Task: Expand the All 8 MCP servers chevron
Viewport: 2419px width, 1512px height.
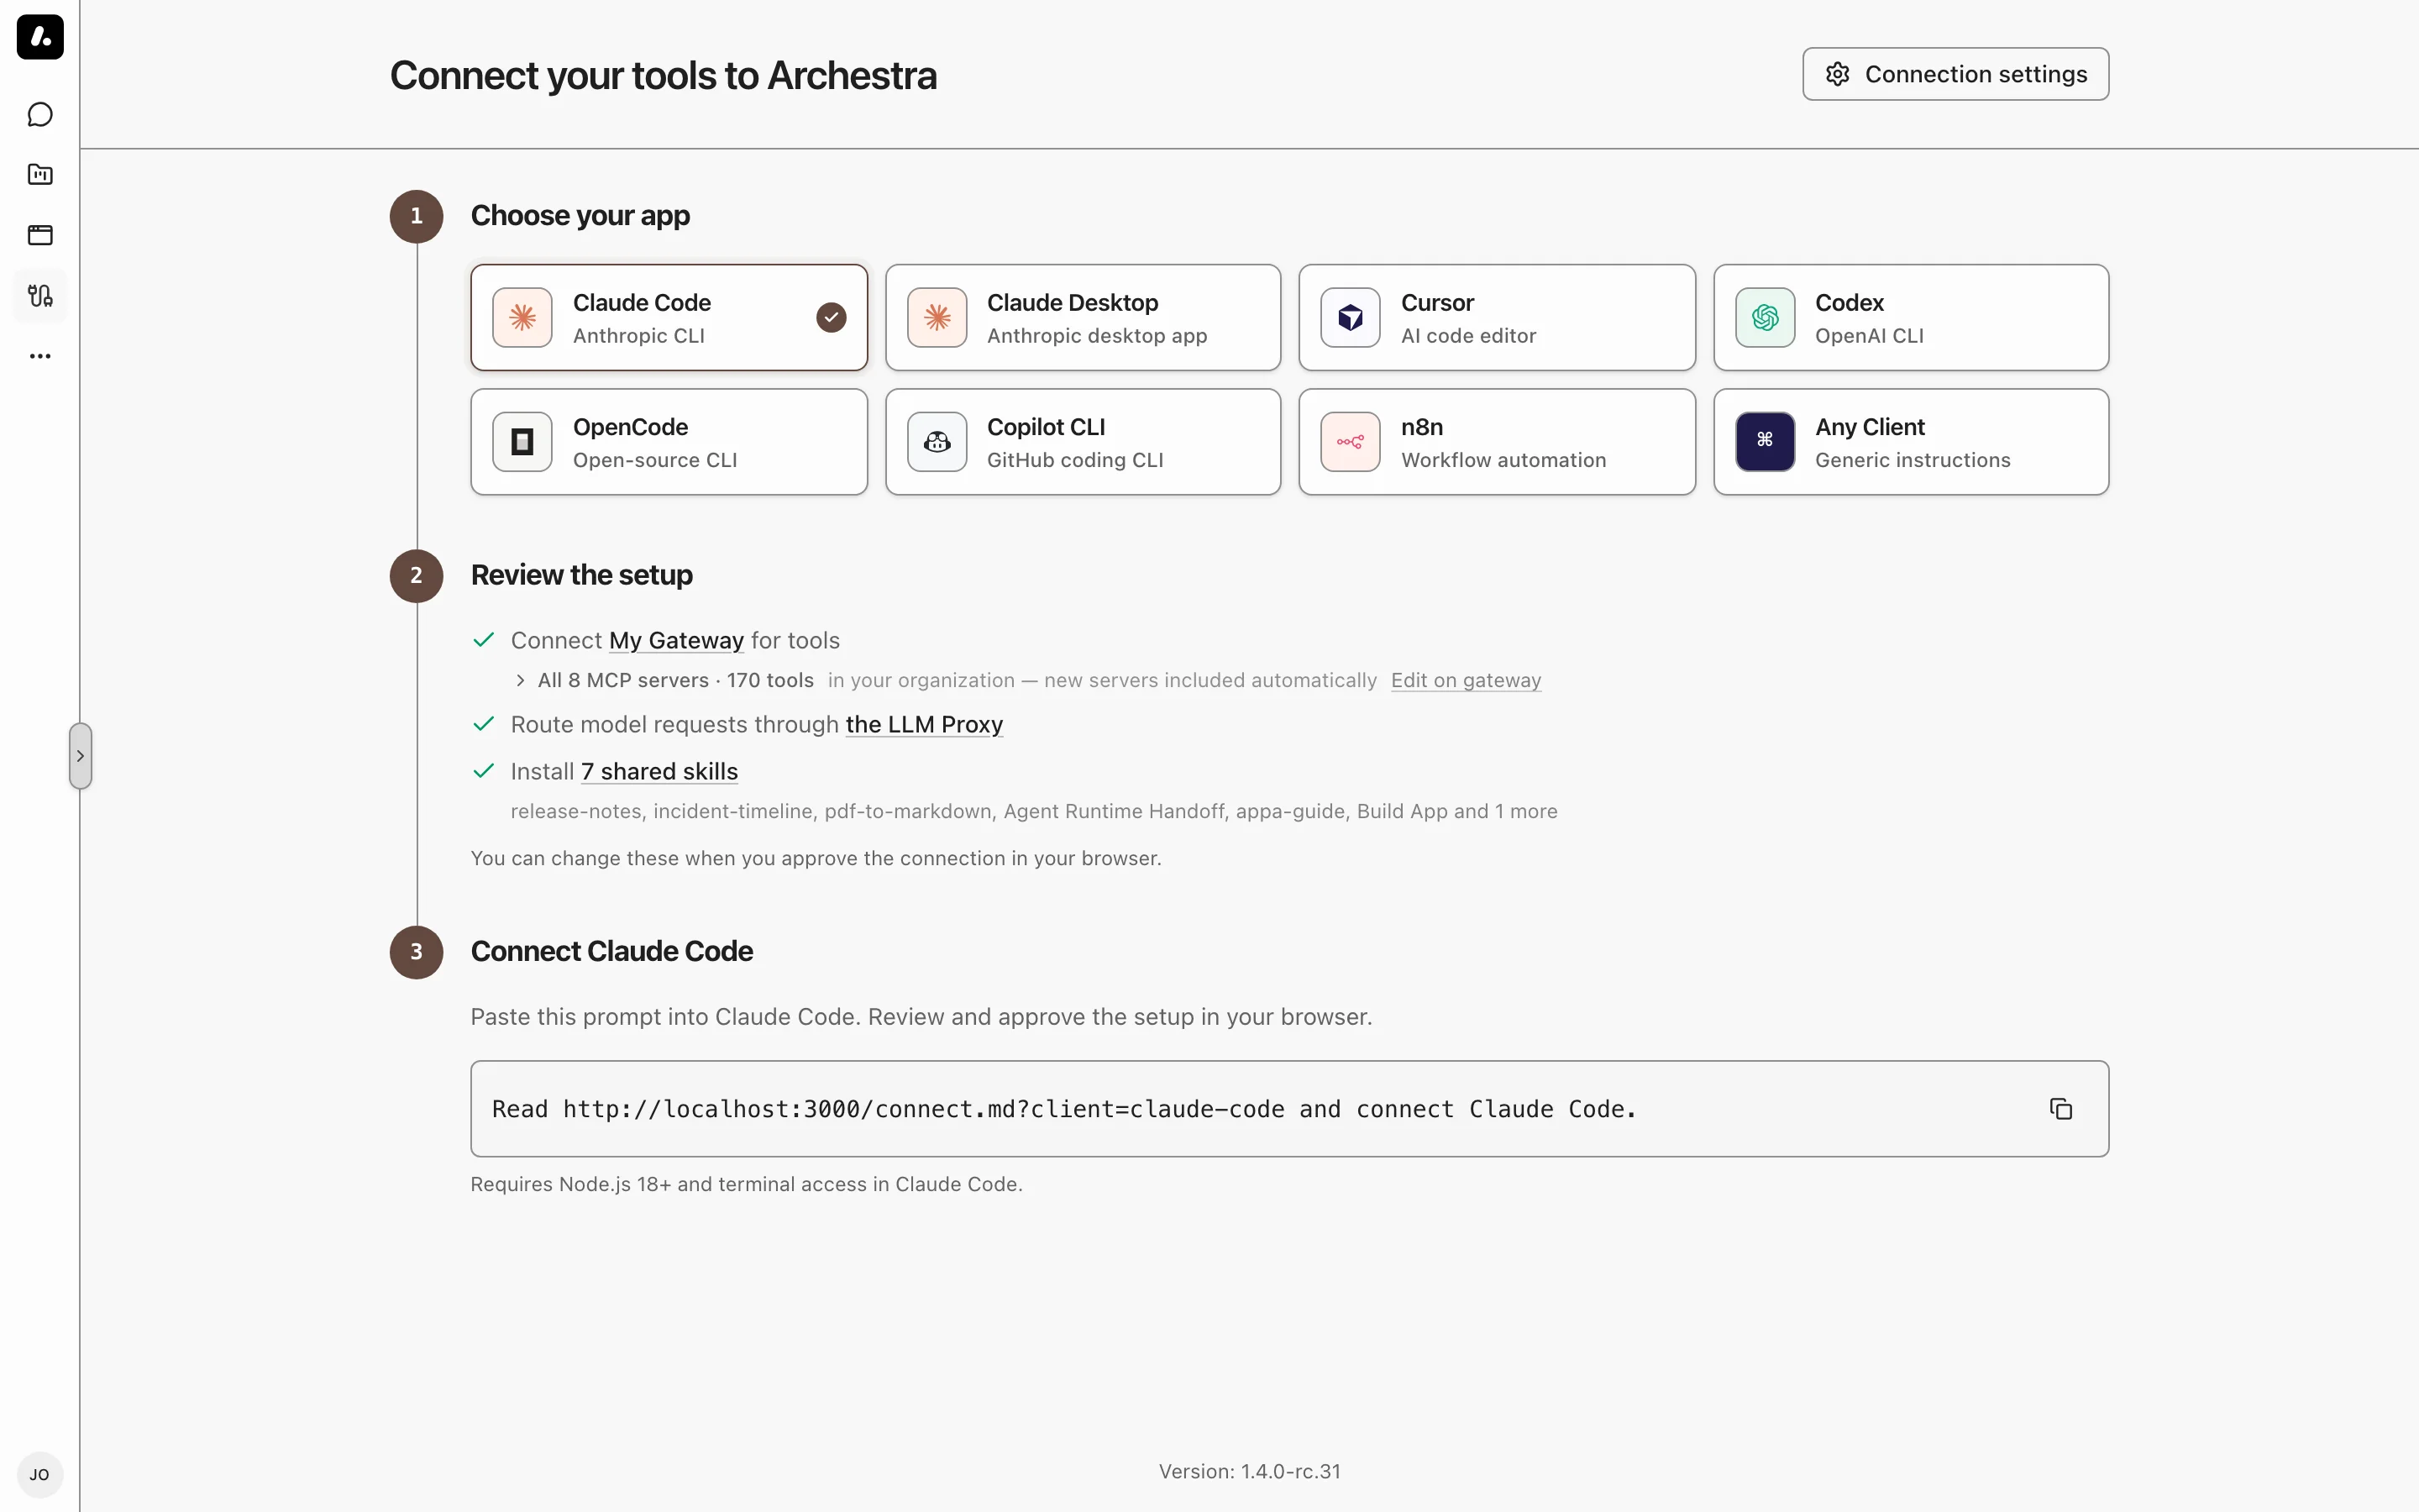Action: 520,681
